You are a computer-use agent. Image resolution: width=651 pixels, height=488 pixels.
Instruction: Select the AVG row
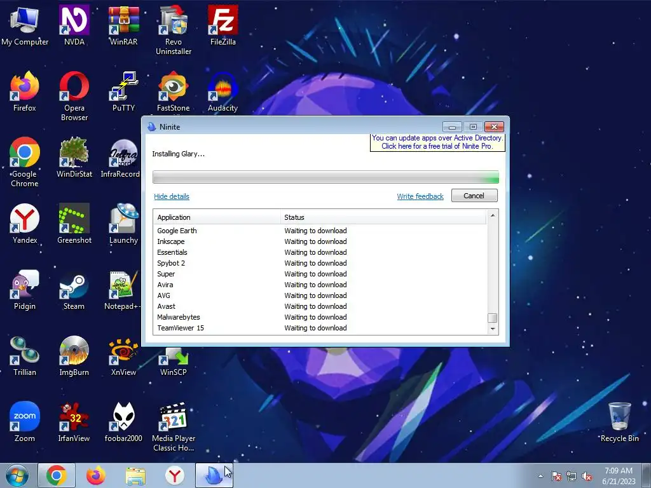coord(320,295)
